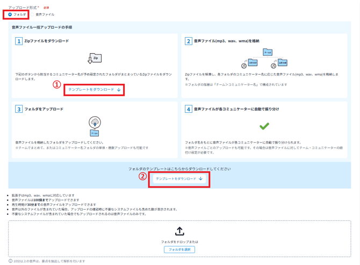Click the step 4 number badge

pyautogui.click(x=189, y=109)
